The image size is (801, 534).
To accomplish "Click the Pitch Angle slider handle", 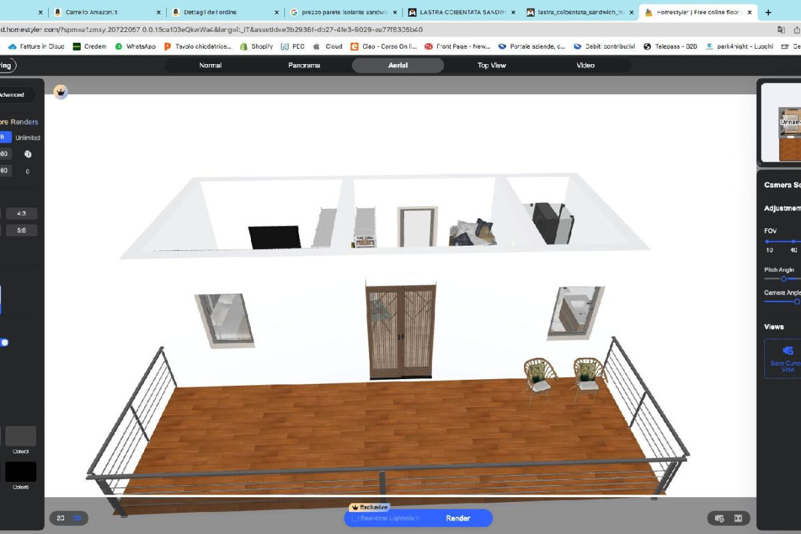I will point(784,279).
